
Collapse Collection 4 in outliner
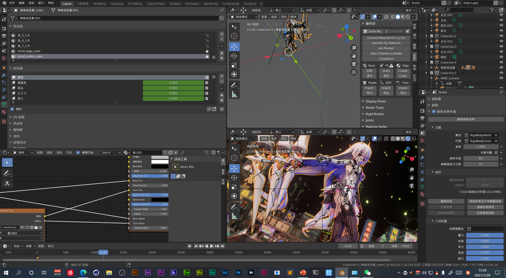tap(427, 62)
